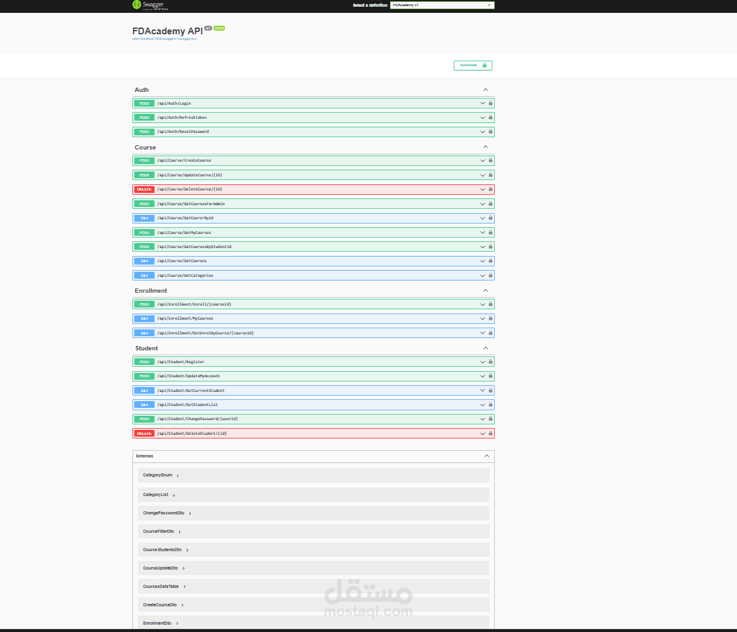Click lock icon on Student/Register row
Screen dimensions: 737x632
pyautogui.click(x=491, y=361)
